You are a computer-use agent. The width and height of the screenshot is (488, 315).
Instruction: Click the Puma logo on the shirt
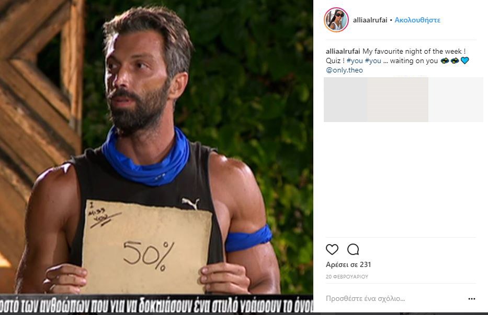pyautogui.click(x=190, y=203)
